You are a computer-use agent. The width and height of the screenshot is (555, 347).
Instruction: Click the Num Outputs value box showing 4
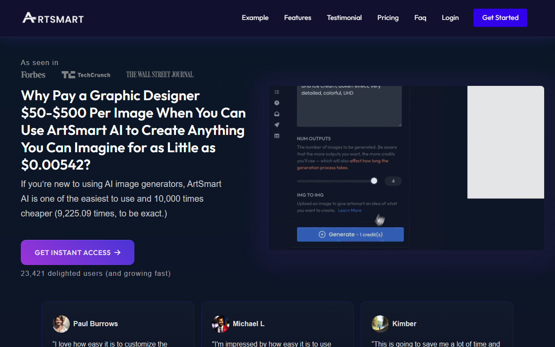tap(393, 181)
